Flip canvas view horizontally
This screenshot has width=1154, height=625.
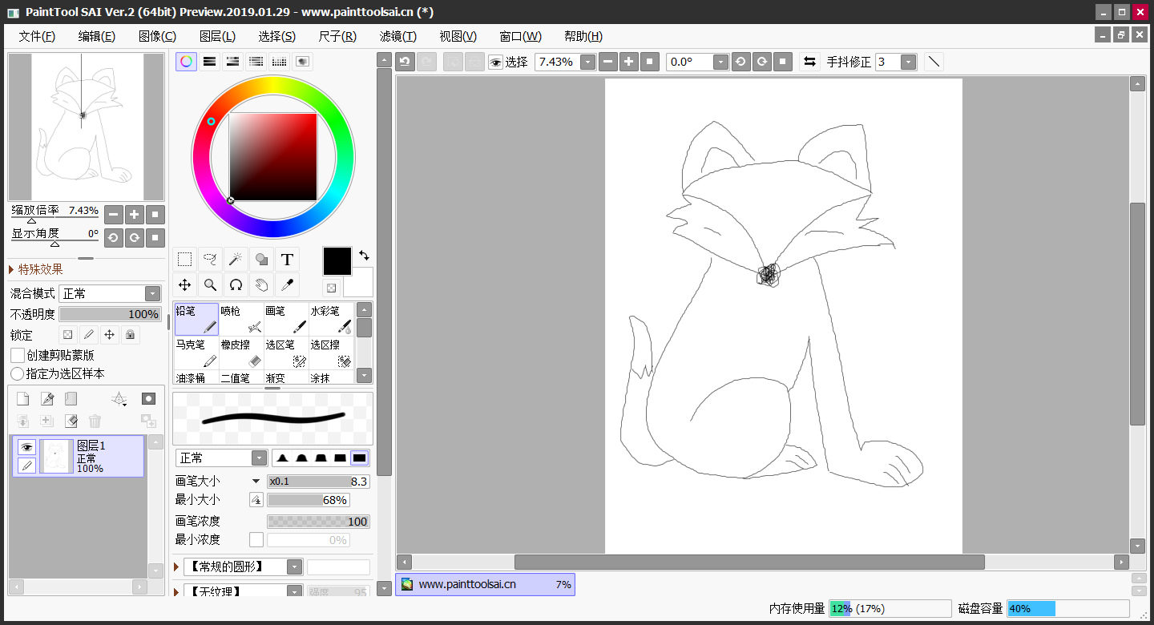point(809,62)
